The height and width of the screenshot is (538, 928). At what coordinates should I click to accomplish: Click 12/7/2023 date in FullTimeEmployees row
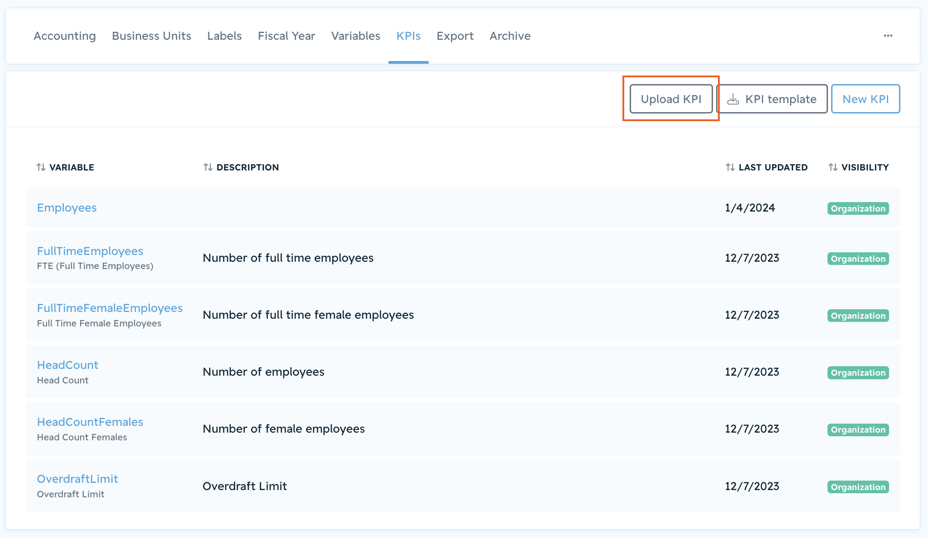[752, 258]
